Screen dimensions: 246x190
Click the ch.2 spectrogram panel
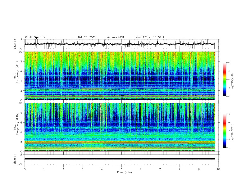coord(120,127)
